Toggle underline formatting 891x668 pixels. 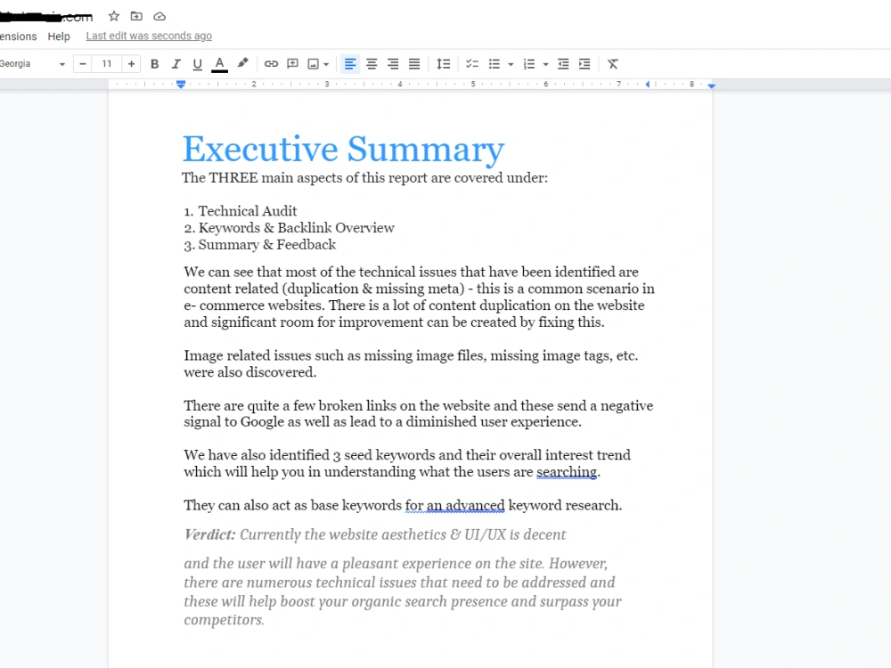coord(197,64)
